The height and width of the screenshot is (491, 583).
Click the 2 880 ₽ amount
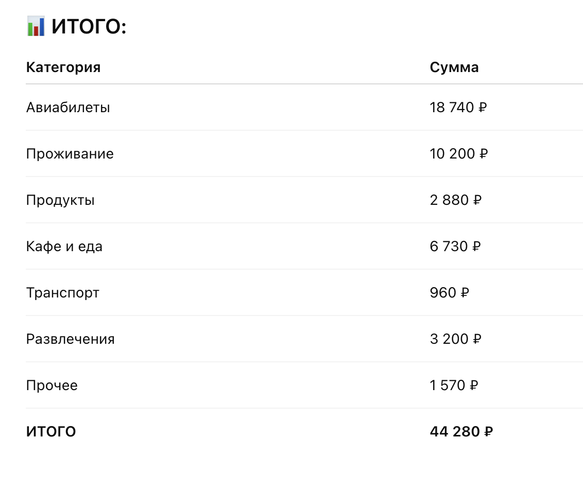coord(455,200)
